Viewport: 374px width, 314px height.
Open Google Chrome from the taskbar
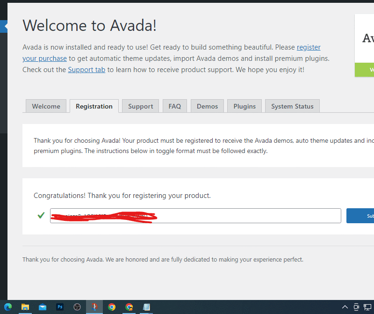pyautogui.click(x=112, y=307)
